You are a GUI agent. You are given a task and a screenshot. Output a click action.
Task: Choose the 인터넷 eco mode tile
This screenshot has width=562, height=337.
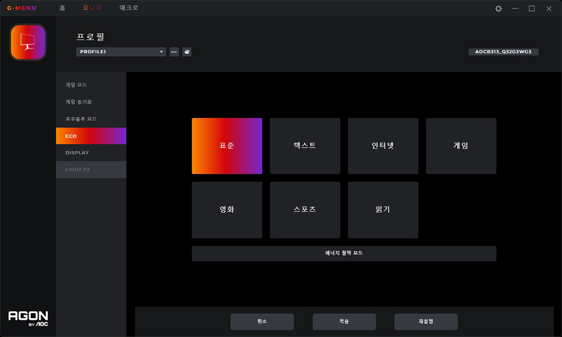pyautogui.click(x=383, y=146)
